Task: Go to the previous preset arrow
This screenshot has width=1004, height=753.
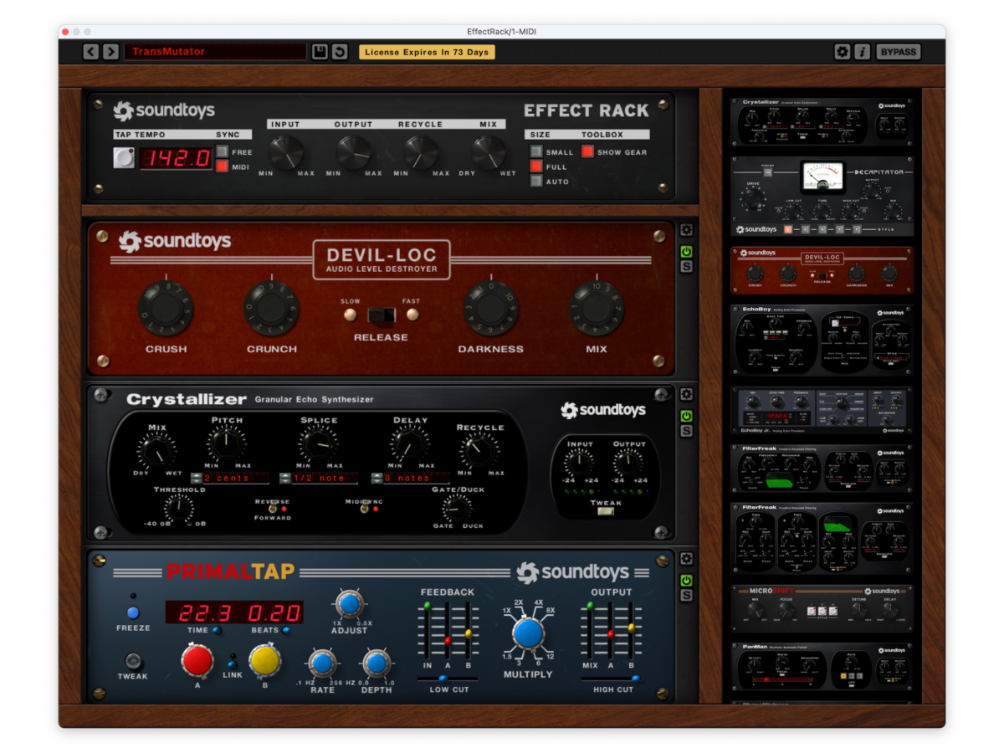Action: [91, 52]
